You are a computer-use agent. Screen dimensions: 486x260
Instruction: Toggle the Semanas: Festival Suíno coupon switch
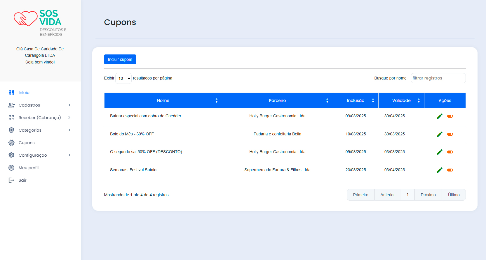[450, 170]
